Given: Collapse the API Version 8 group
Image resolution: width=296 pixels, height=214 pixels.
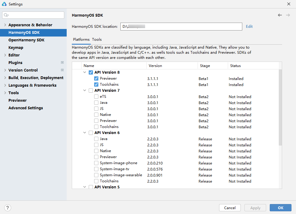Looking at the screenshot, I should (x=84, y=72).
